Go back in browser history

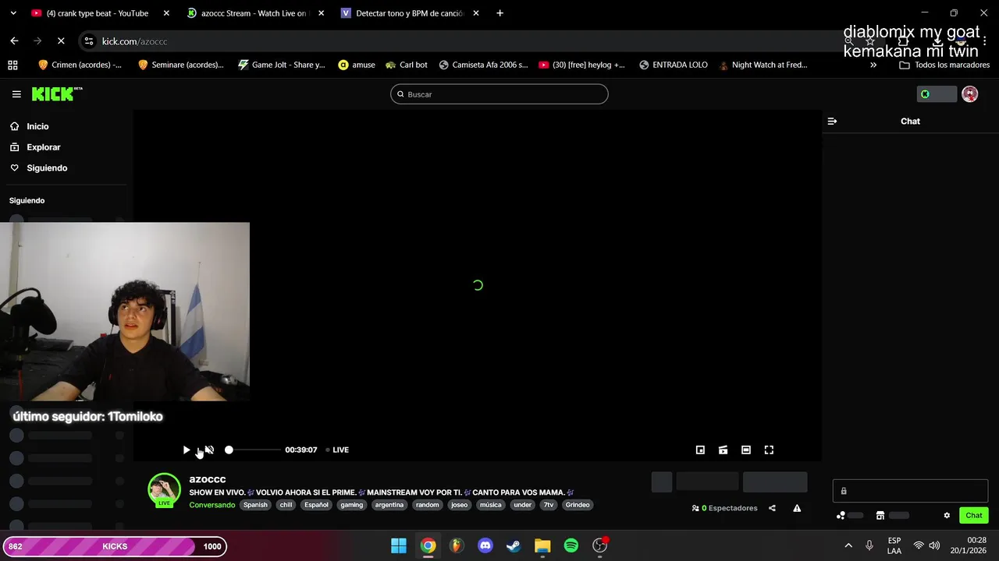(14, 41)
